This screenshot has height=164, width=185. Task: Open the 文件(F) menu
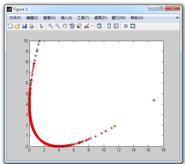(x=15, y=18)
